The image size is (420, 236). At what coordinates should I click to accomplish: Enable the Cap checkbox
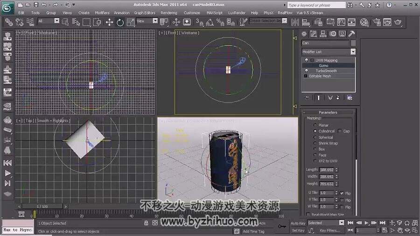coord(340,131)
